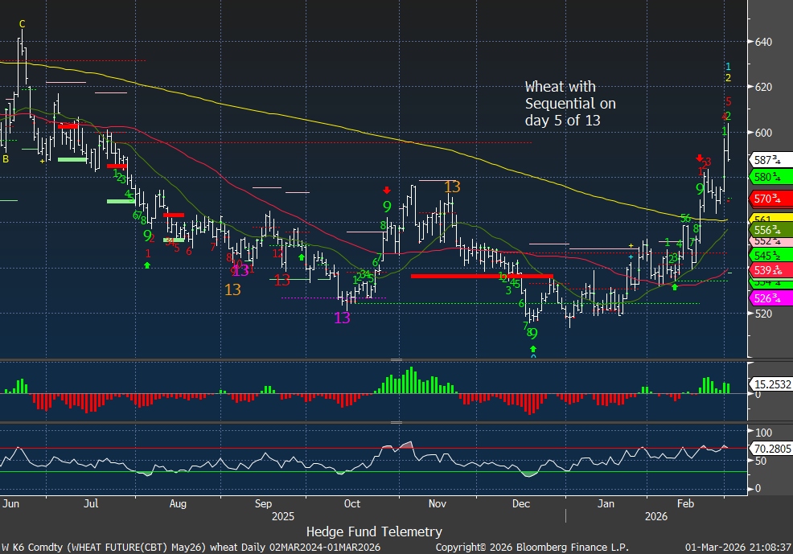Click the large green 9 in late July
The width and height of the screenshot is (793, 554).
click(147, 236)
